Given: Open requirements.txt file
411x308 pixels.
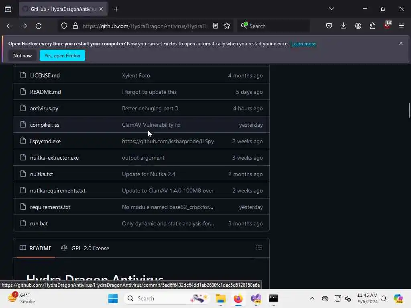Looking at the screenshot, I should (50, 207).
